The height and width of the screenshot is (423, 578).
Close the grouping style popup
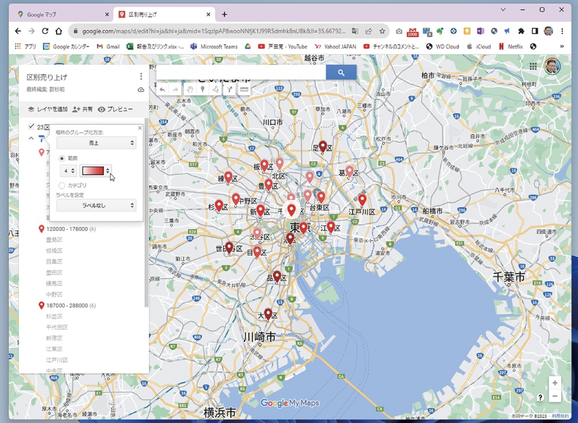[x=140, y=128]
